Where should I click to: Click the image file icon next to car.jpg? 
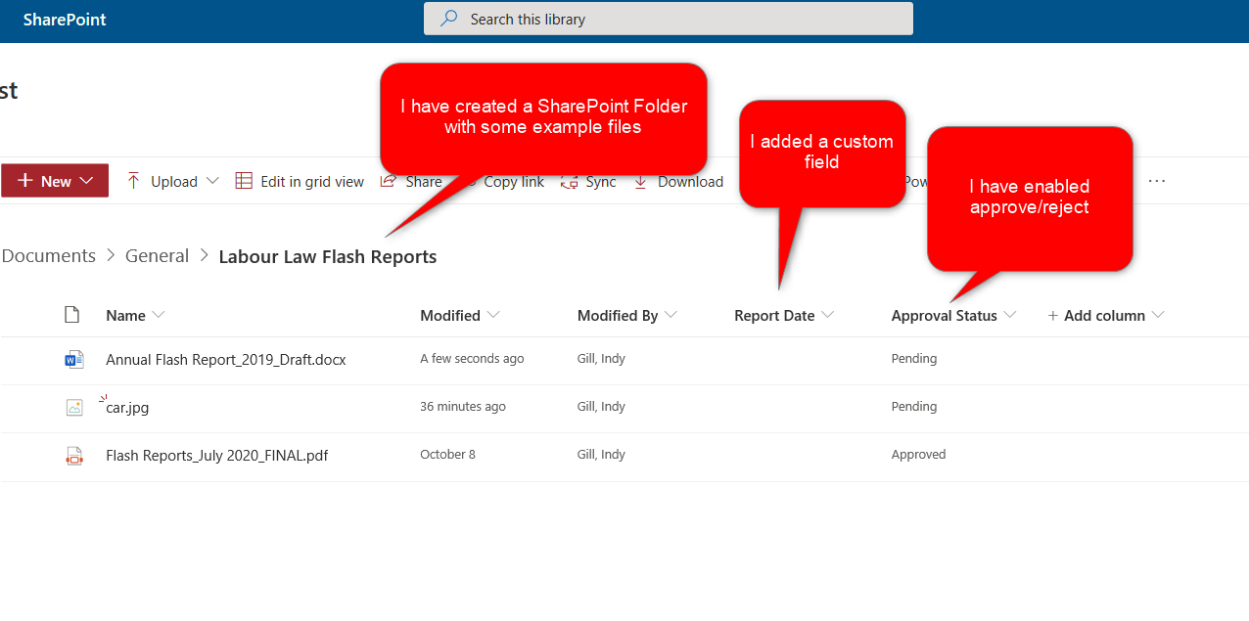point(74,407)
